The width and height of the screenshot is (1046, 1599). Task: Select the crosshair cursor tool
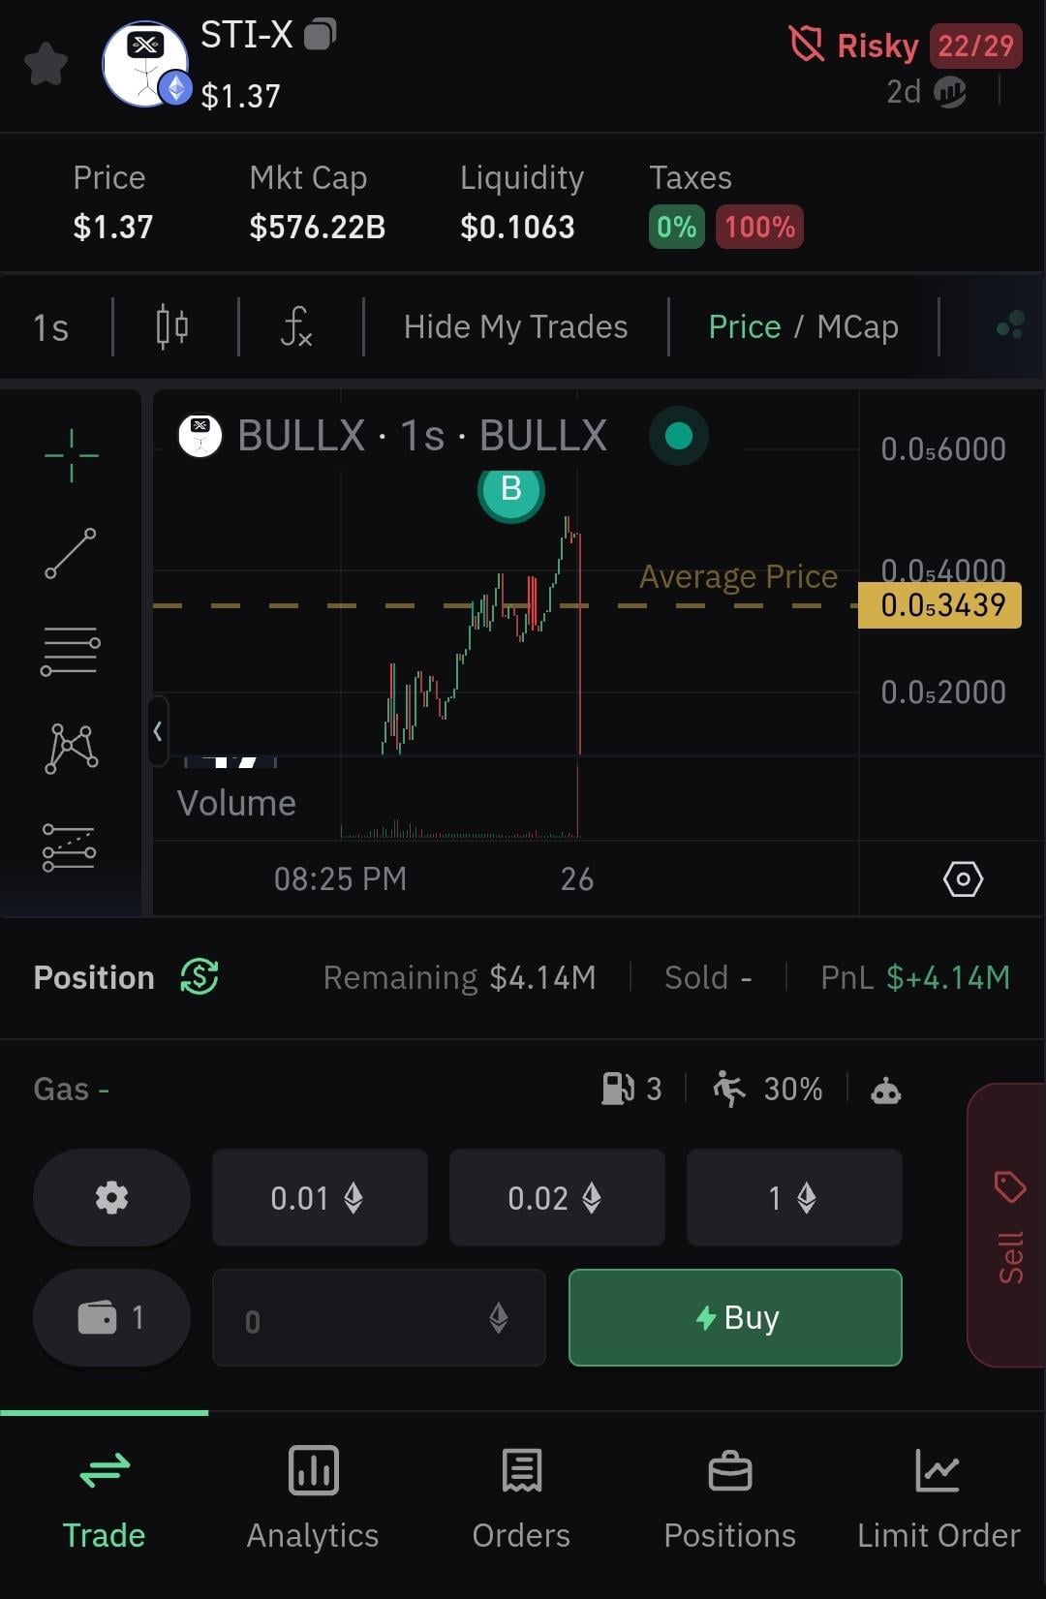(71, 454)
